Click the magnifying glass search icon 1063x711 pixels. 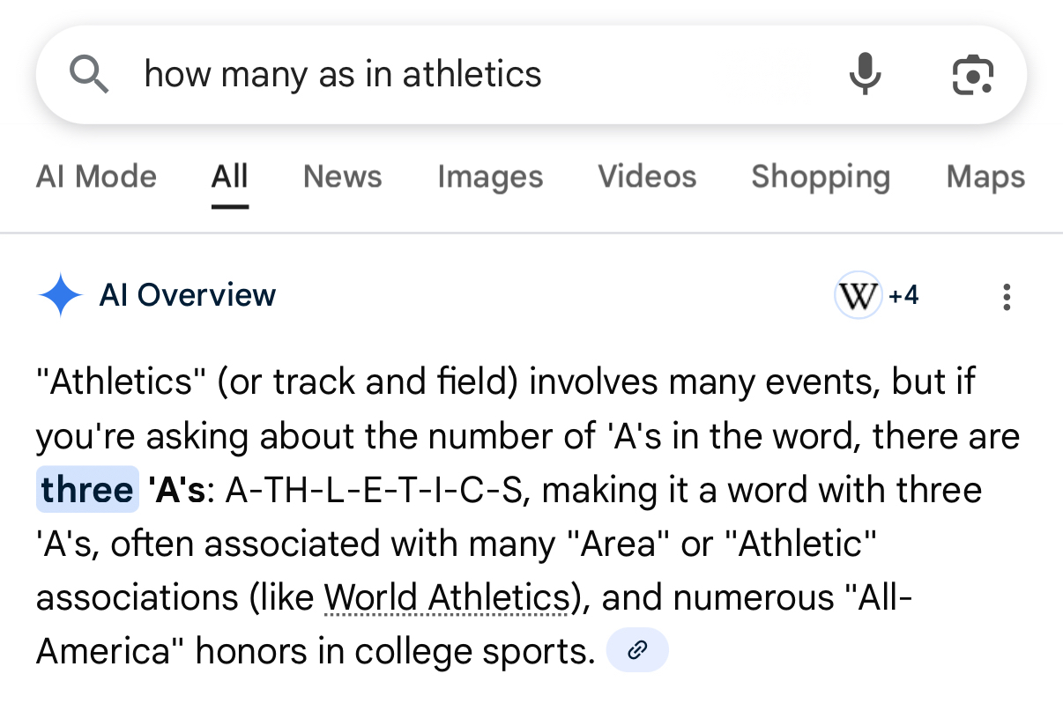[89, 74]
